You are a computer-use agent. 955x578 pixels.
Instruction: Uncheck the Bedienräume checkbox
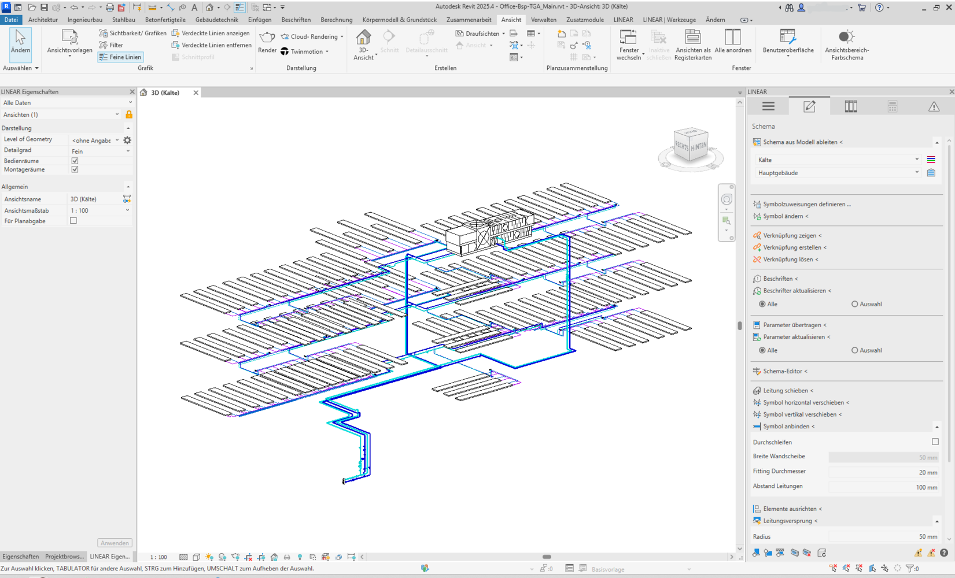[x=75, y=161]
